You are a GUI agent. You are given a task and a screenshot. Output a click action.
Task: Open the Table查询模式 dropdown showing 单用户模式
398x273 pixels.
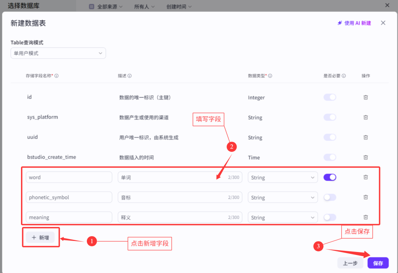[x=58, y=53]
